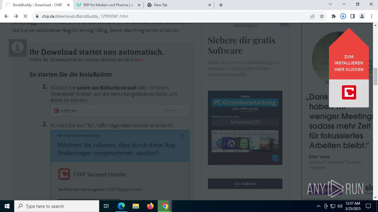Click 'So starten Sie die Installation:' heading
The image size is (378, 212).
click(71, 74)
